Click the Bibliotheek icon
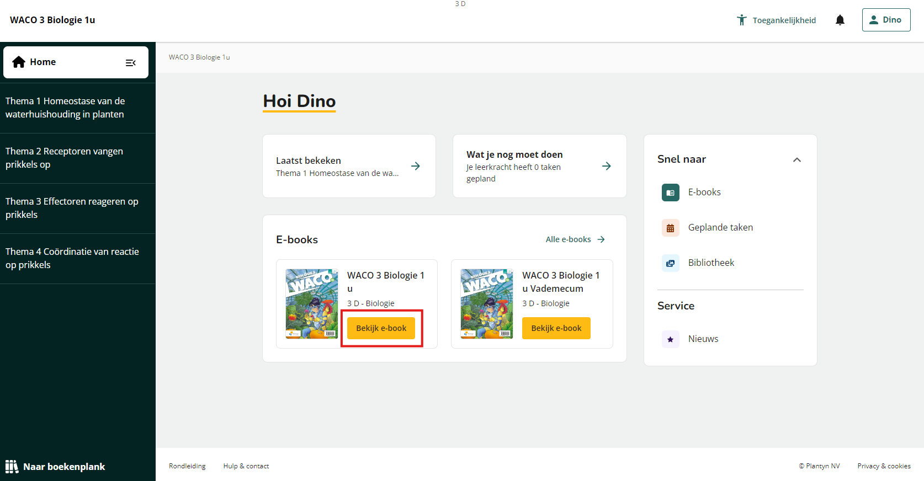The height and width of the screenshot is (481, 924). coord(671,263)
